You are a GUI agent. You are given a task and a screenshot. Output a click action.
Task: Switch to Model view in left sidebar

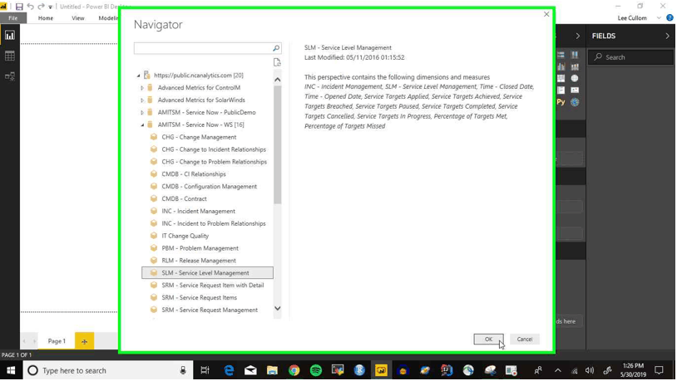(9, 76)
